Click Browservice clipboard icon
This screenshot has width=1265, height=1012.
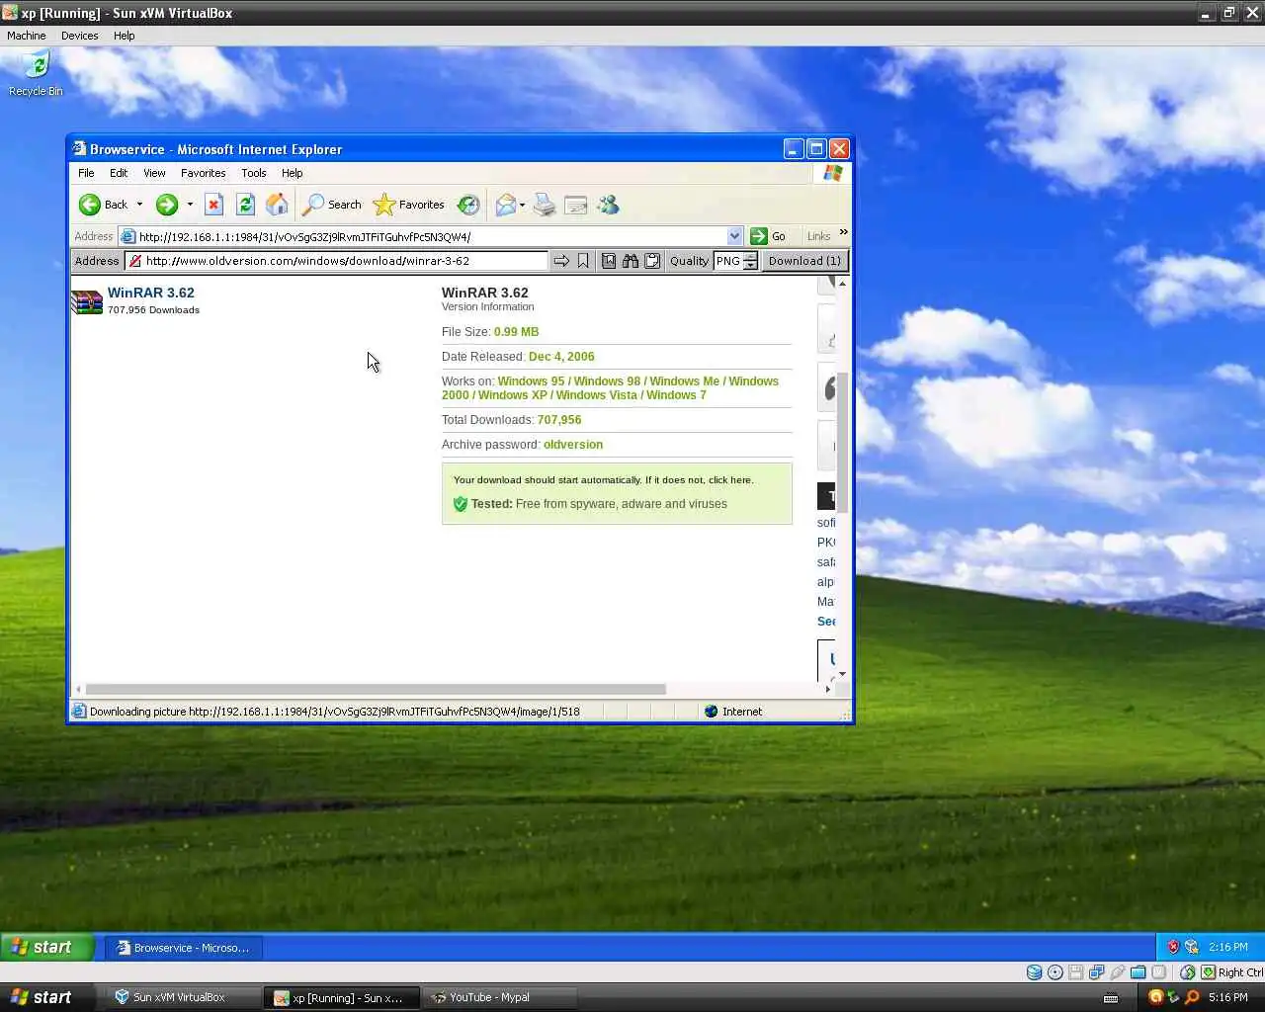click(x=652, y=261)
